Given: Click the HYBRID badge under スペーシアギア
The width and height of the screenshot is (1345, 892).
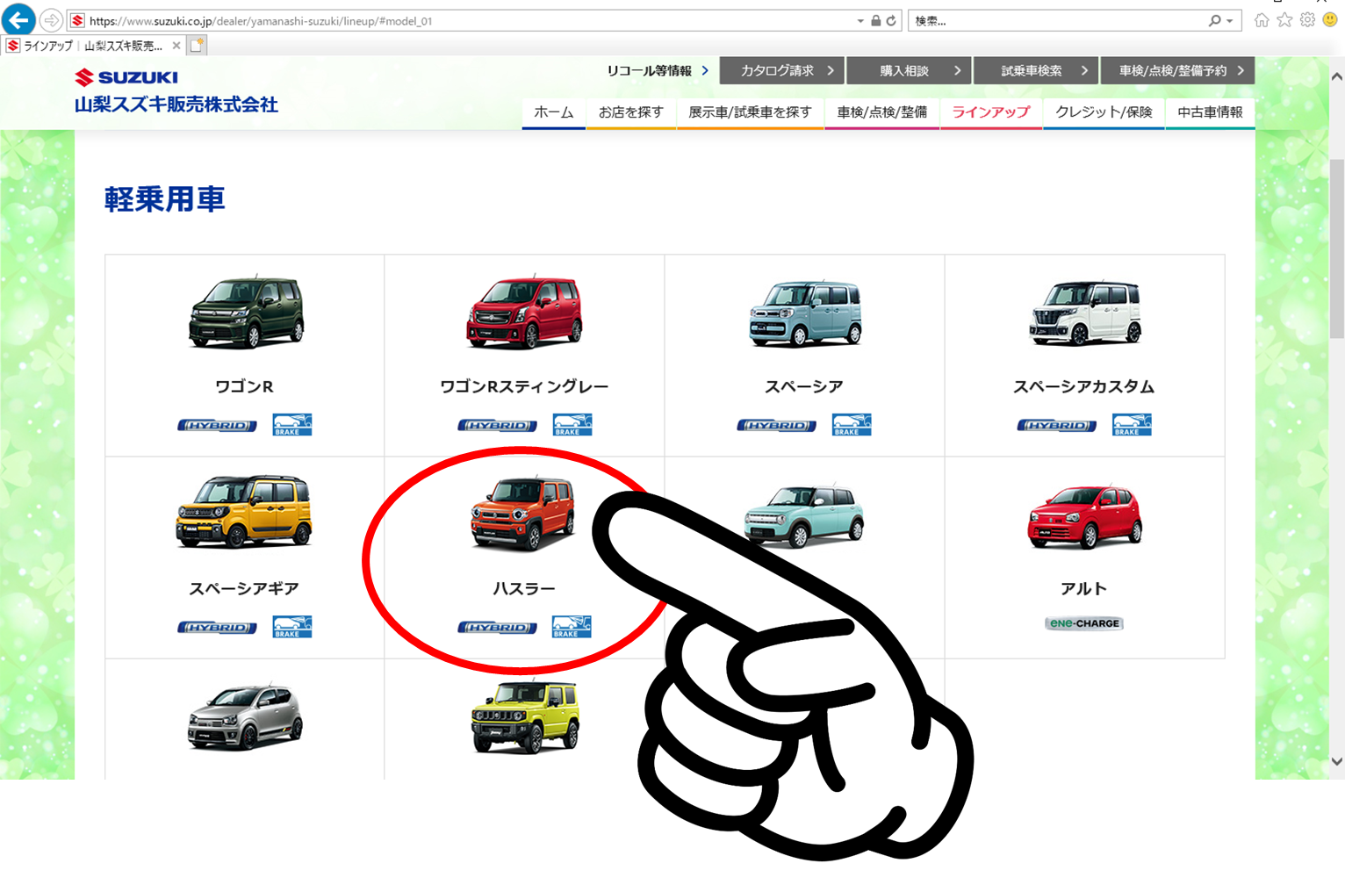Looking at the screenshot, I should 217,628.
